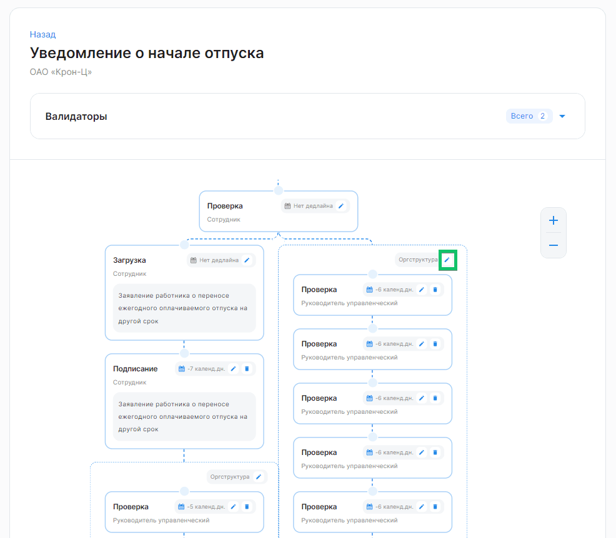The height and width of the screenshot is (538, 616).
Task: Select the Подписание step title
Action: [x=135, y=369]
